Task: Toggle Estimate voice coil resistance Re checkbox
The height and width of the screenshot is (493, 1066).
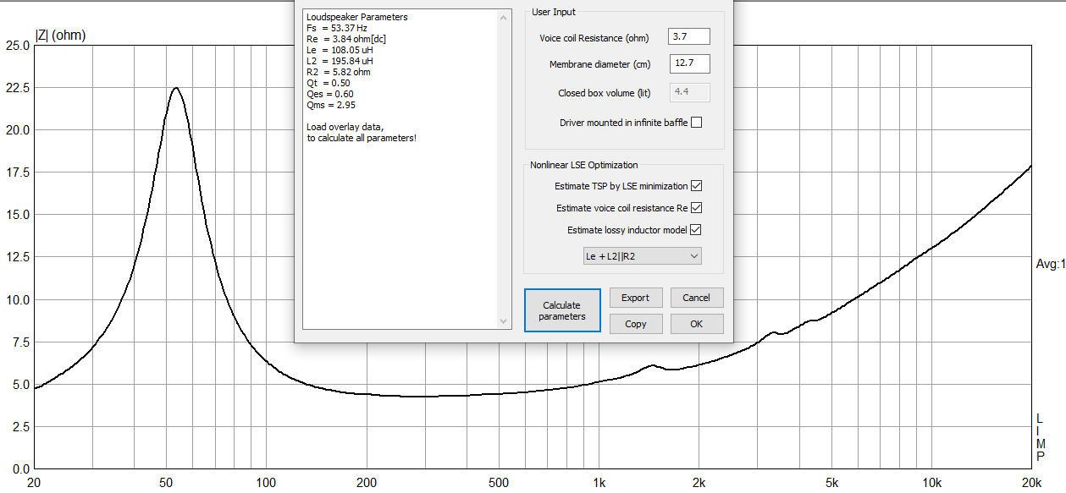Action: click(697, 208)
